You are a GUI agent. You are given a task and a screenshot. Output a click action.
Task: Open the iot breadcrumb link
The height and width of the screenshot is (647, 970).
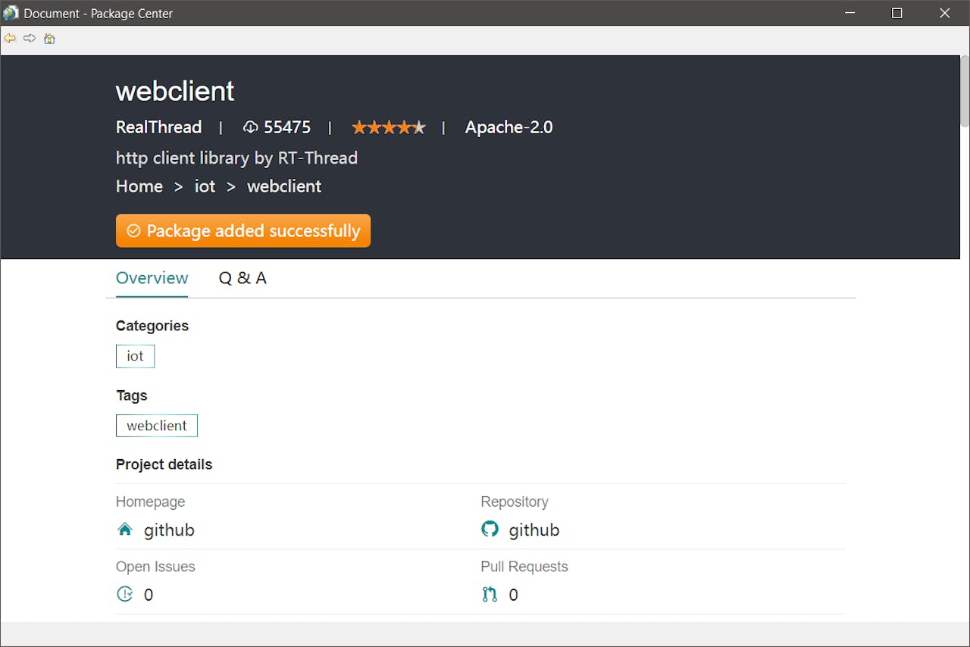pos(205,186)
